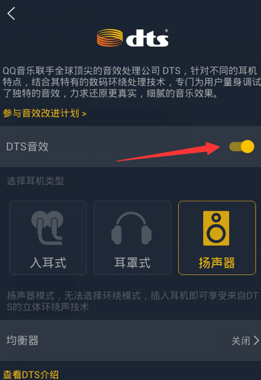
Task: Click the DTS音效 row label
Action: coord(28,147)
